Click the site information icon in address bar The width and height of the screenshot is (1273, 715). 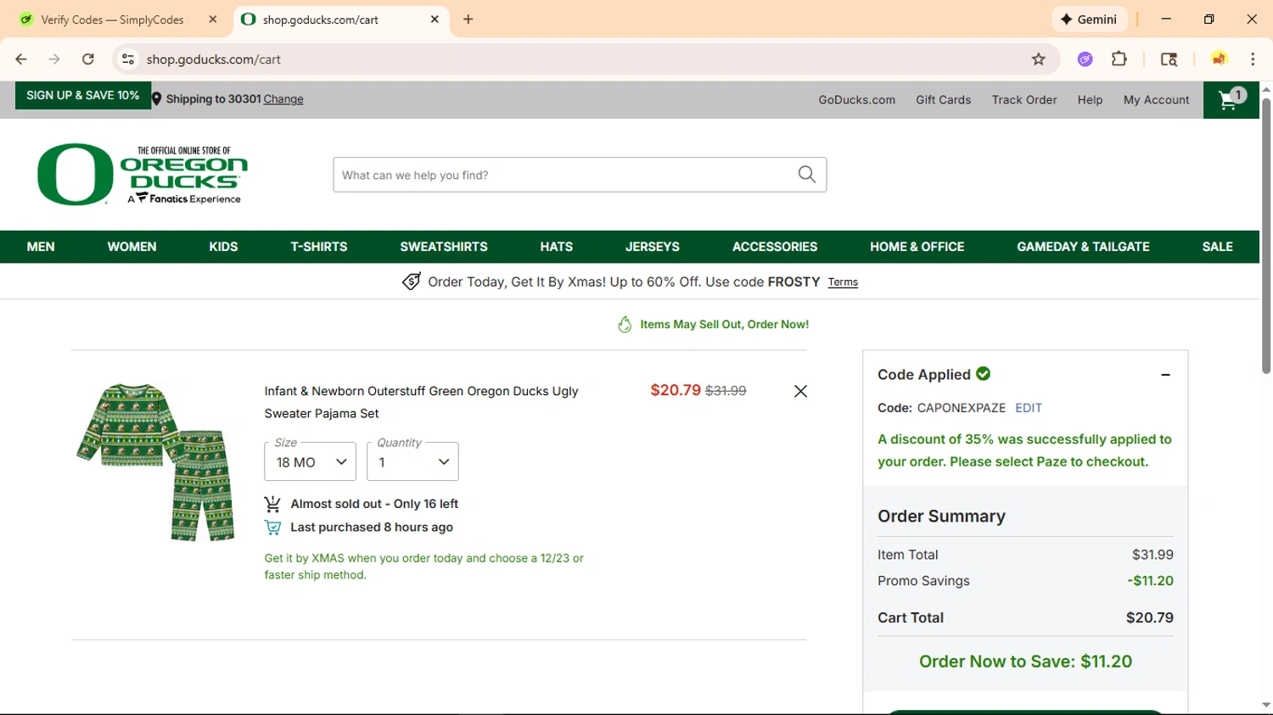coord(128,59)
